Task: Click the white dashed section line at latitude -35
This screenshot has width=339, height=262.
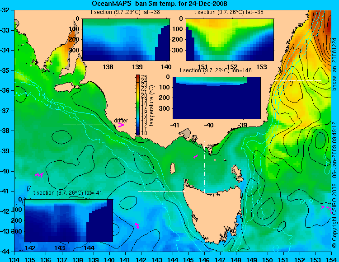Action: click(297, 80)
